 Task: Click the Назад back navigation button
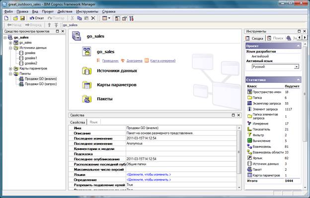click(x=14, y=25)
